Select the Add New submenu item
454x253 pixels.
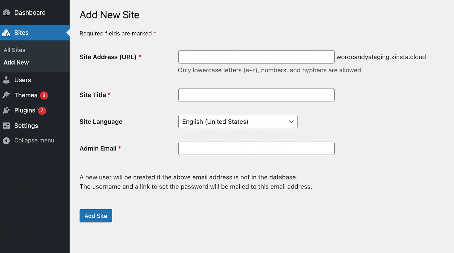(16, 63)
